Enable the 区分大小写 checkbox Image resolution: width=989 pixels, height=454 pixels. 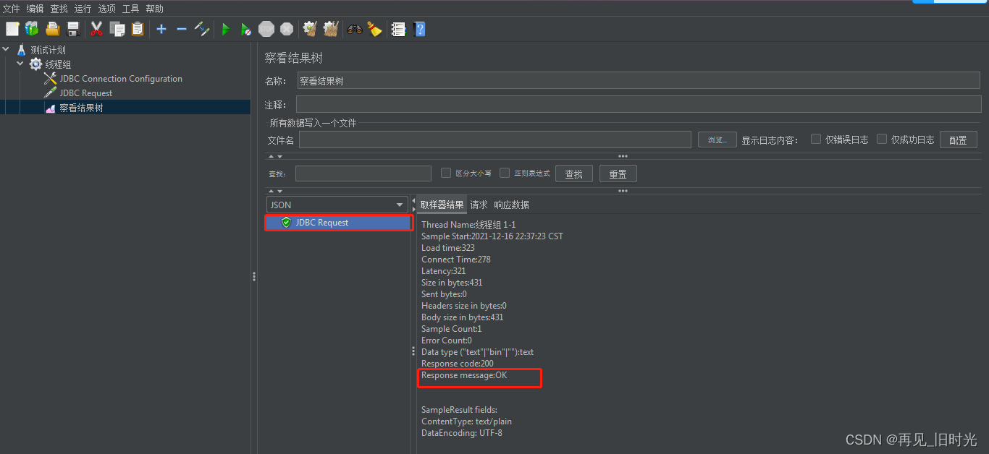[x=446, y=173]
